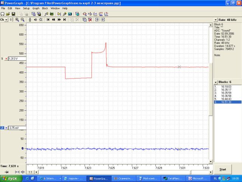Select block 2 recorded at 16:35:17

point(228,90)
